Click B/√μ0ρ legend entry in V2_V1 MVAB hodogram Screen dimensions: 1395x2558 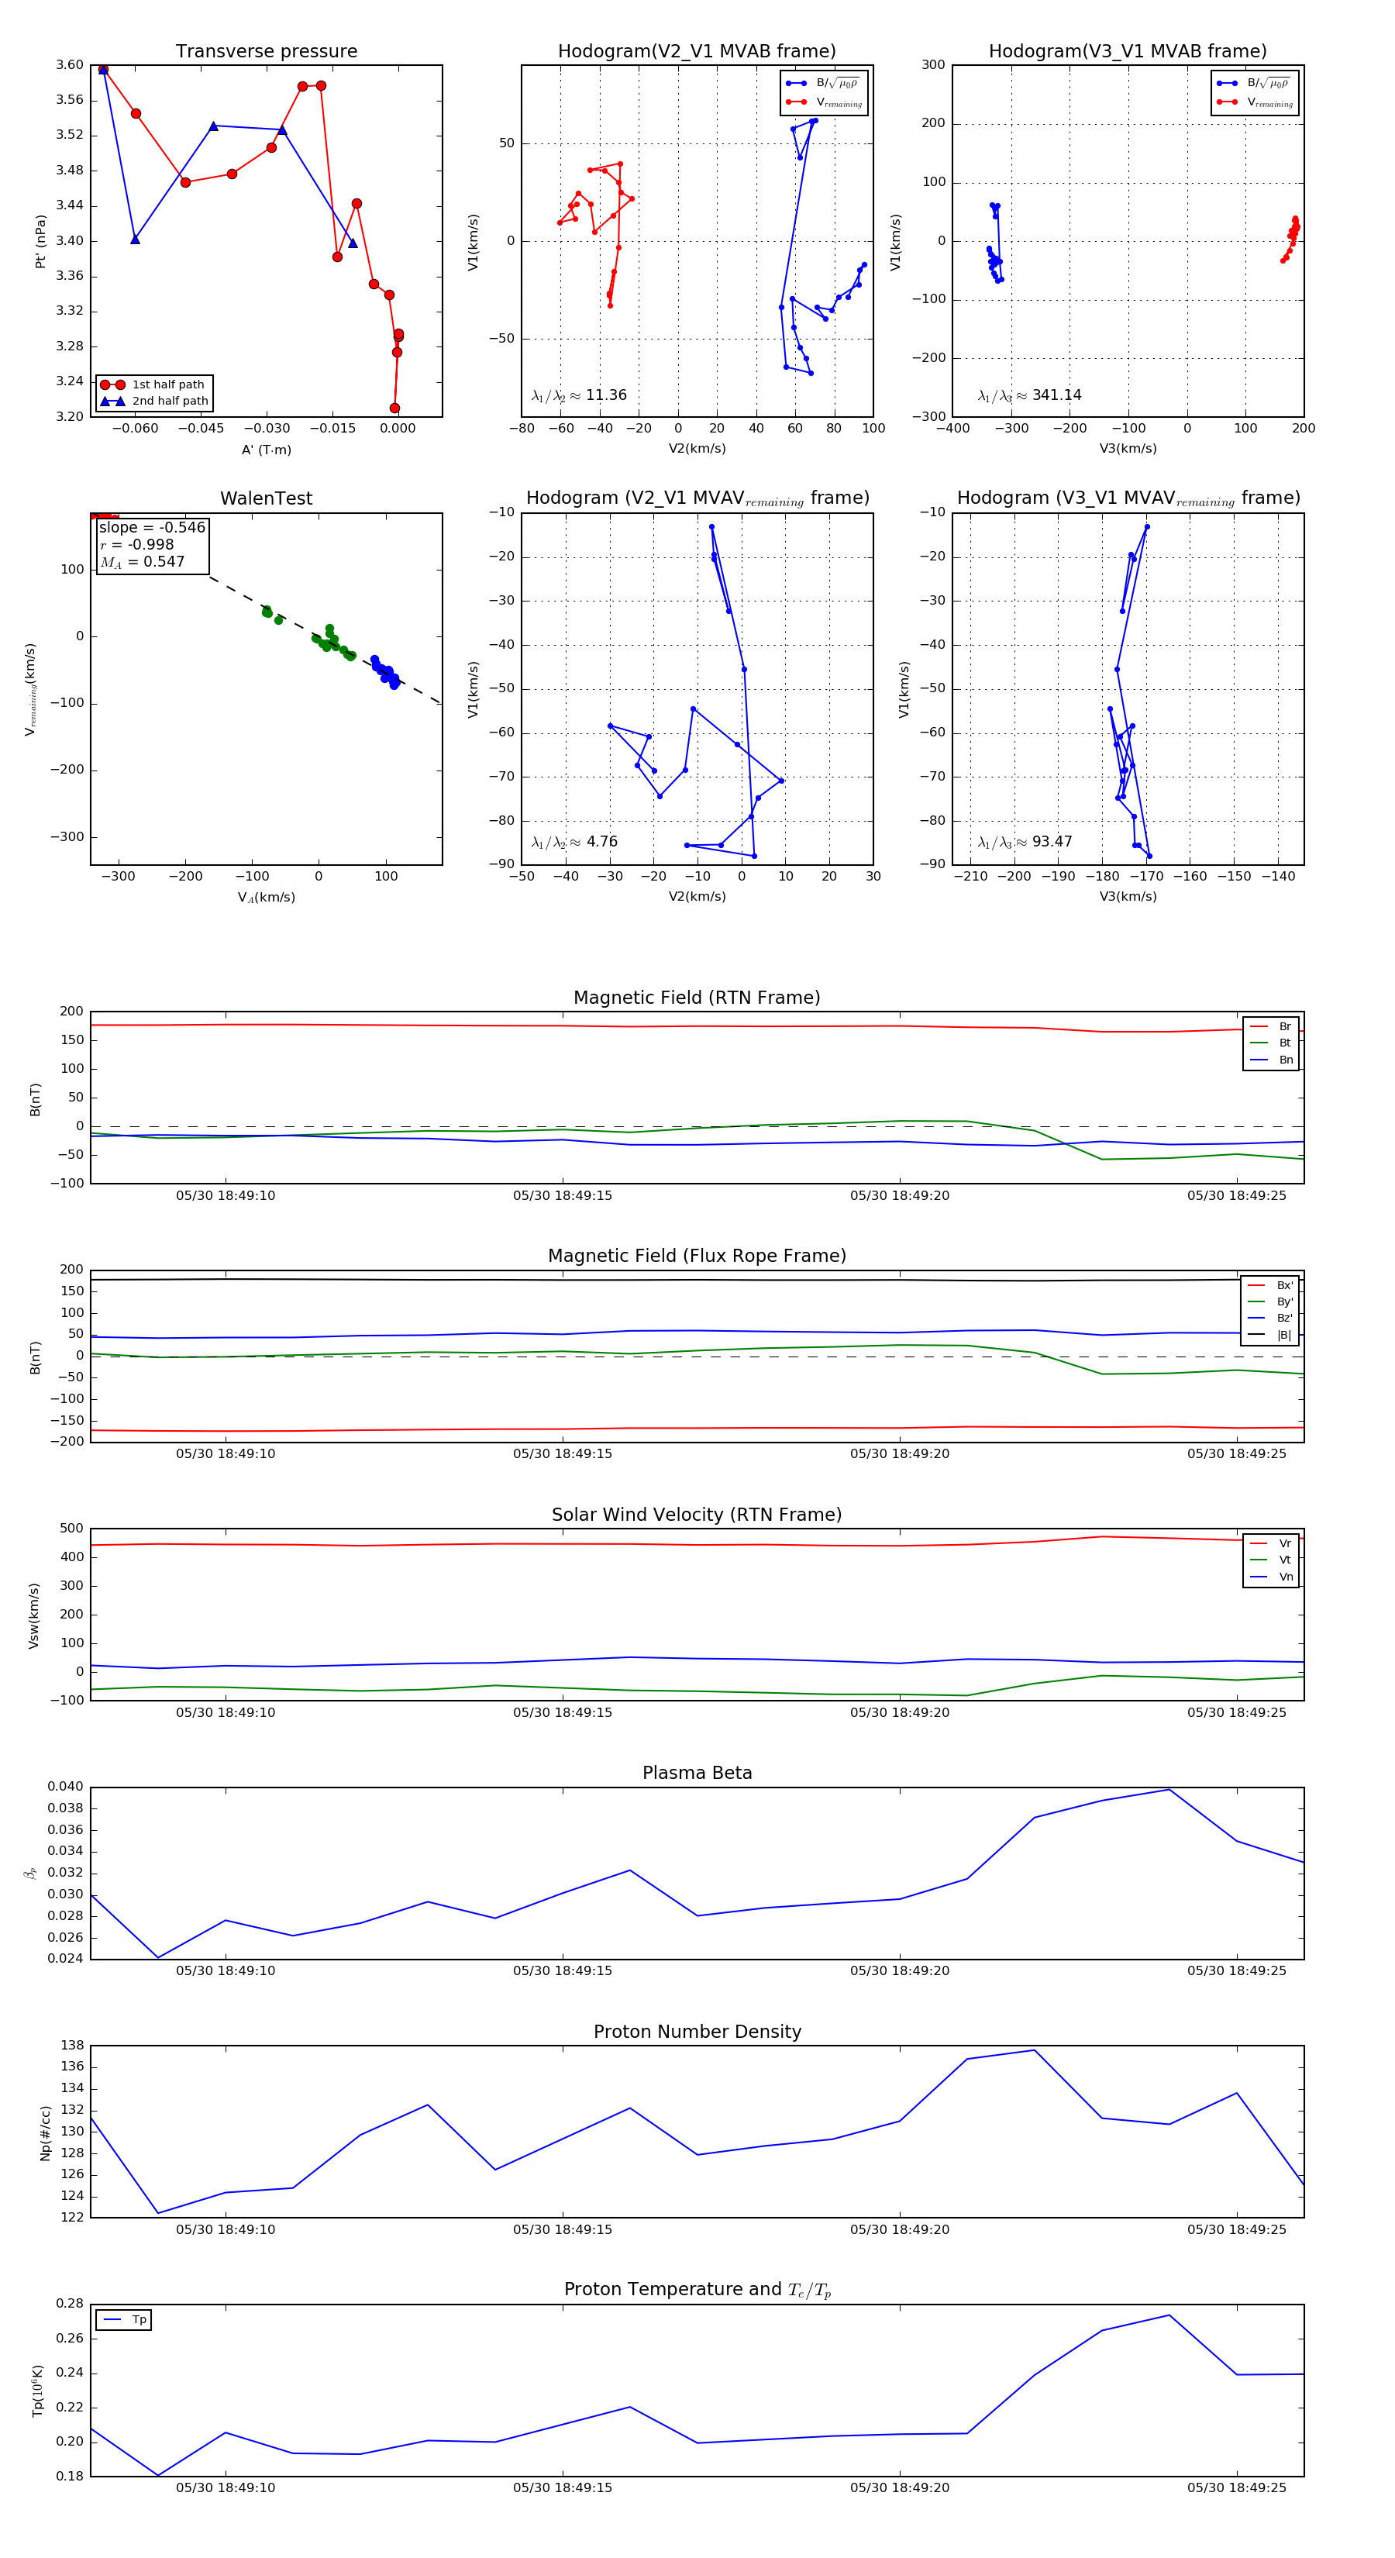pos(823,84)
